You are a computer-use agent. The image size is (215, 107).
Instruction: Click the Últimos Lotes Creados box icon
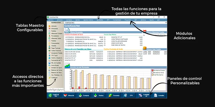click(x=145, y=48)
